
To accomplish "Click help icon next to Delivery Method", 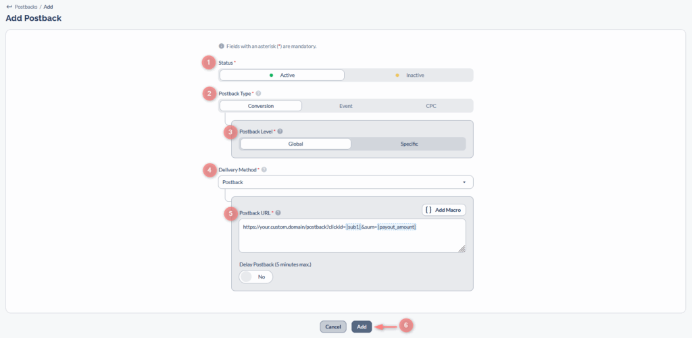I will click(x=264, y=170).
